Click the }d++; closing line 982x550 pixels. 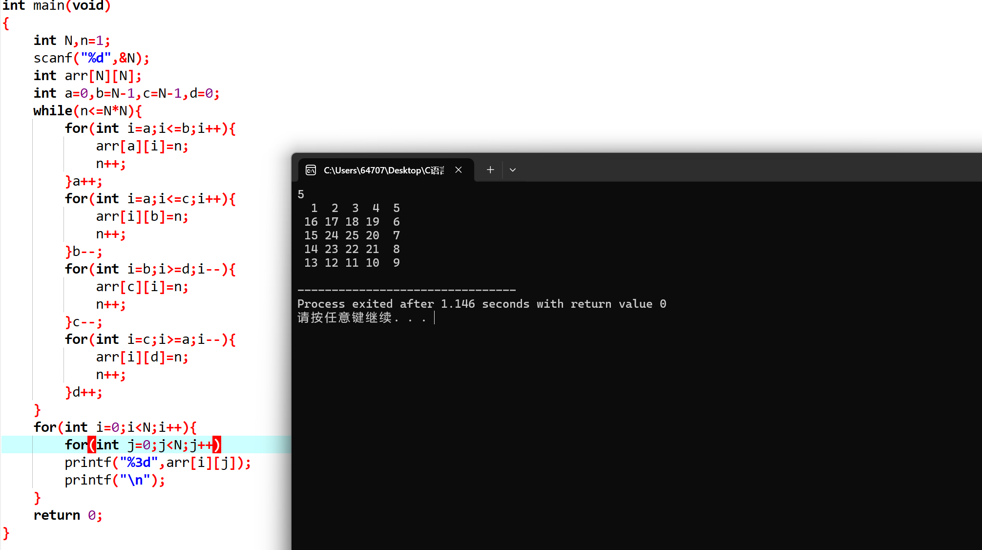[x=84, y=392]
